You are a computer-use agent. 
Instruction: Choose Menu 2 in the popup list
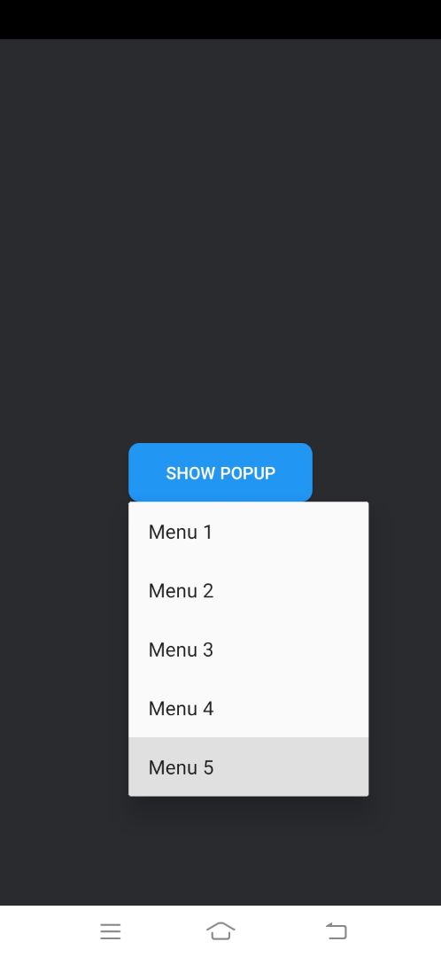click(x=248, y=590)
